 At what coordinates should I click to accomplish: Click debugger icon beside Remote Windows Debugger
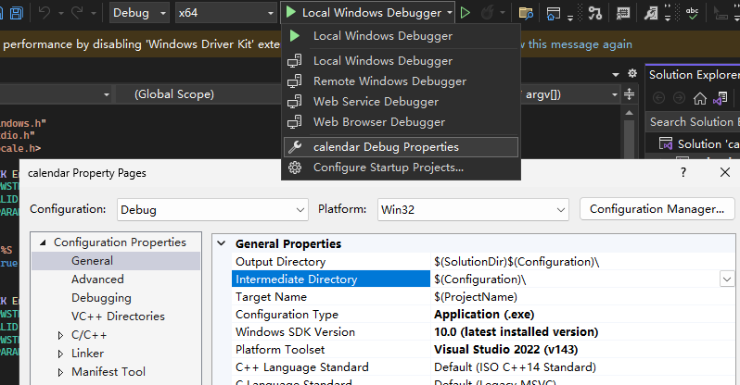pos(295,81)
